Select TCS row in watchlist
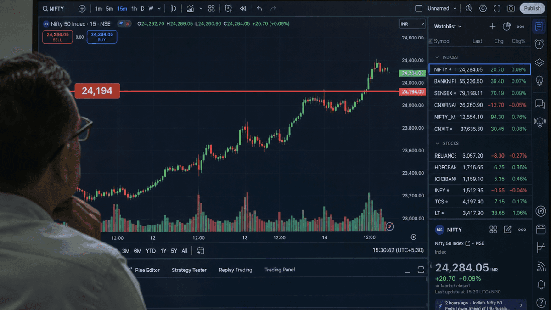 (x=480, y=202)
